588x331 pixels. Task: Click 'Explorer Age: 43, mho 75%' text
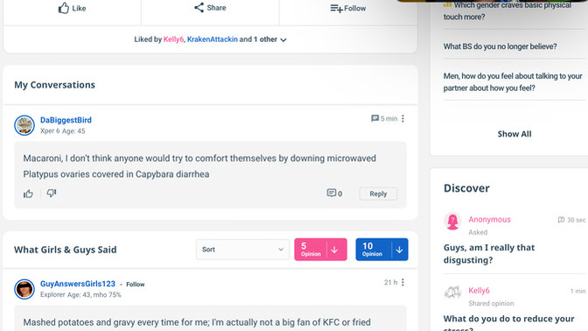(80, 294)
